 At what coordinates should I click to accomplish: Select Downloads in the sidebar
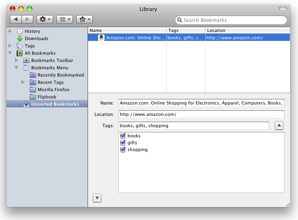click(x=36, y=38)
